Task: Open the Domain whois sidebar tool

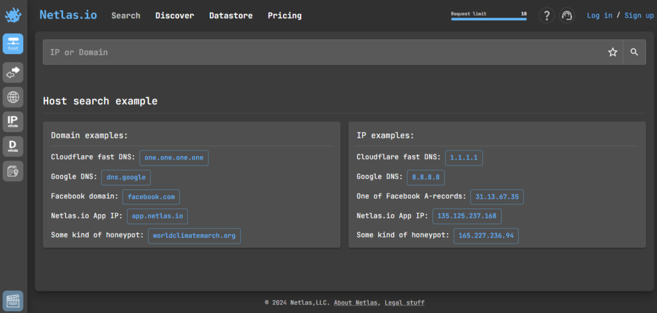Action: pos(13,146)
